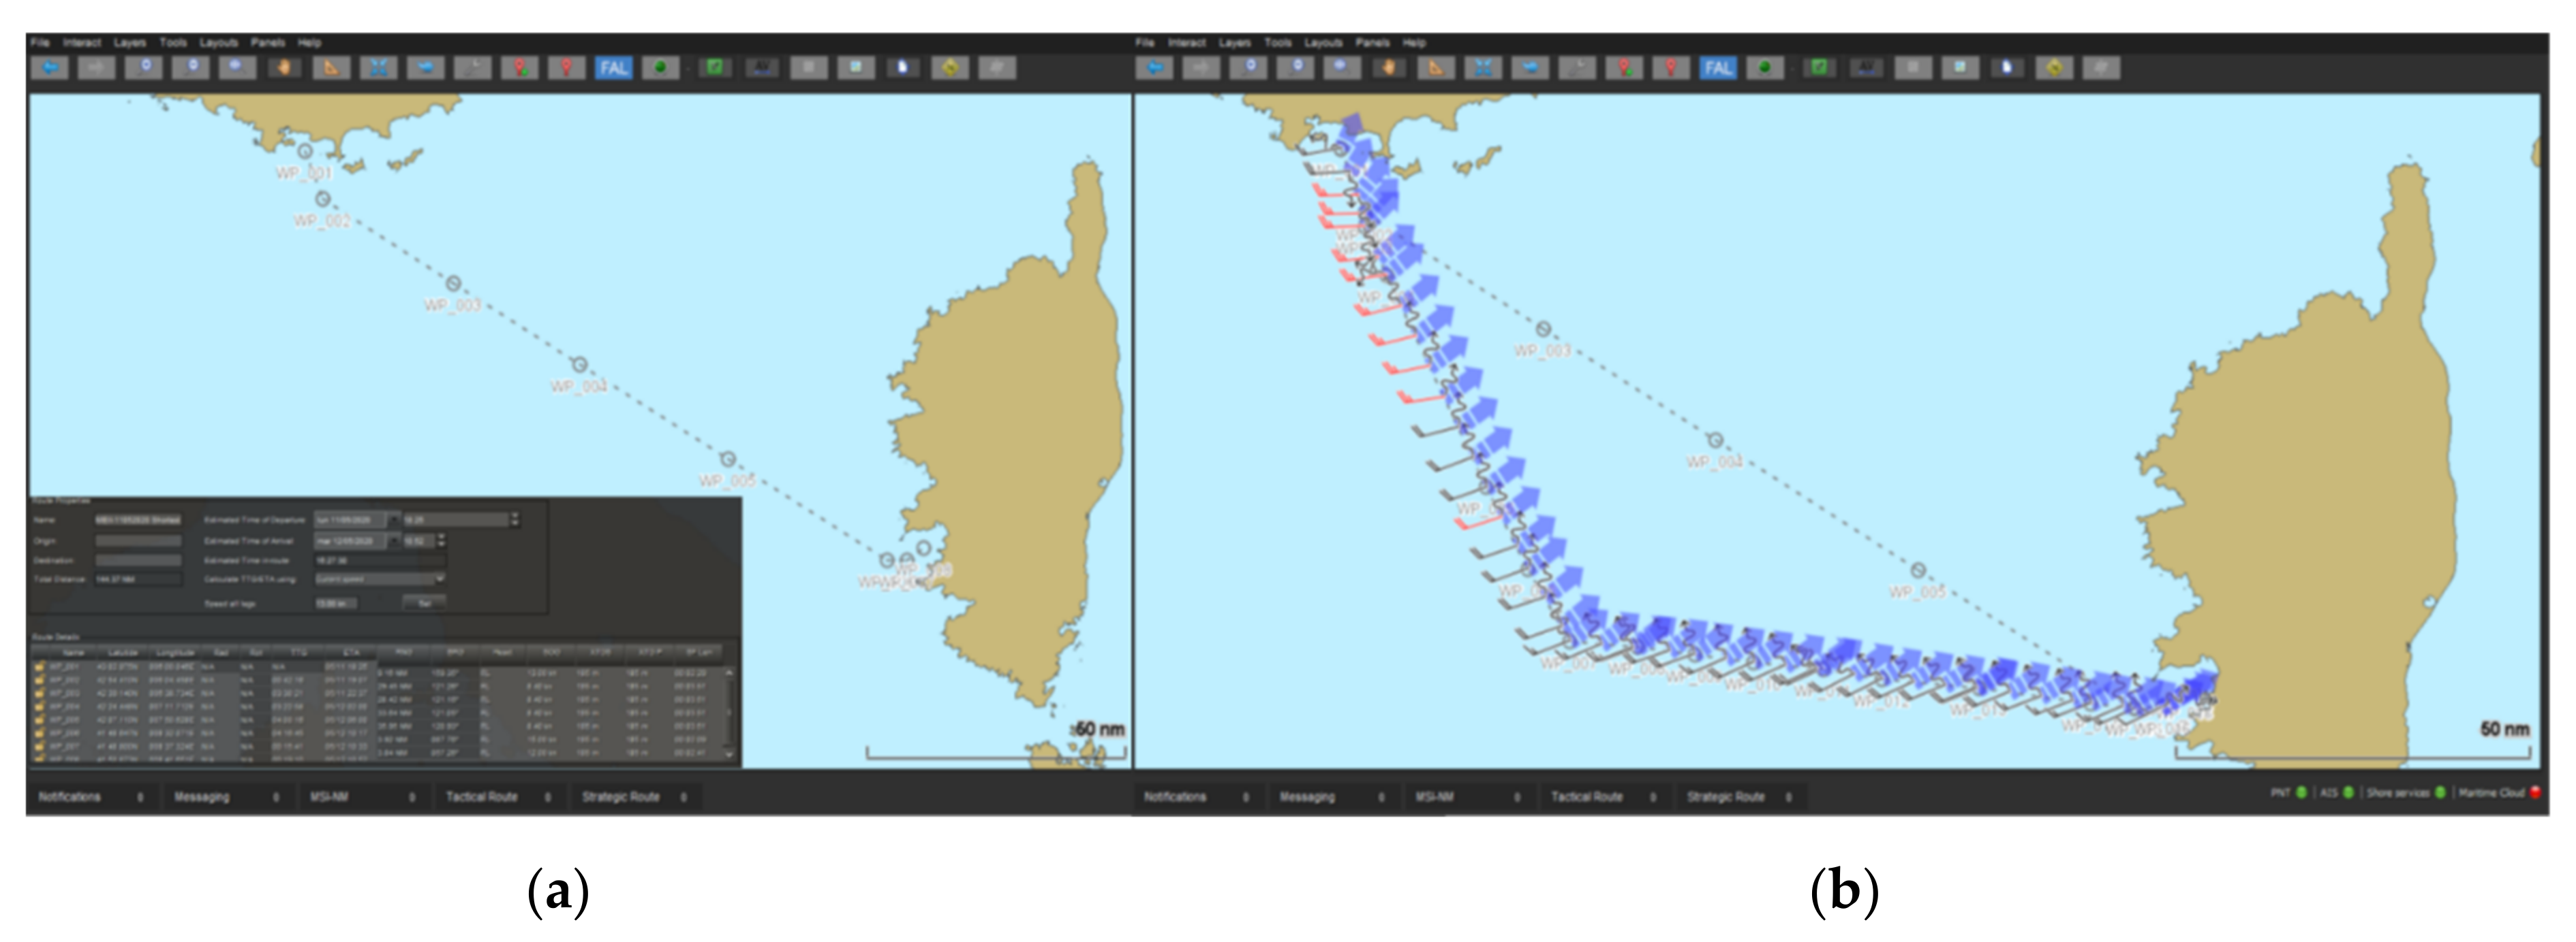Open Estimated Time of Departure date dropdown
Viewport: 2576px width, 942px height.
[x=394, y=519]
